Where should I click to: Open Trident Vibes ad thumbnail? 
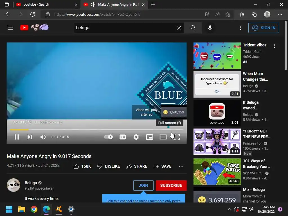click(217, 56)
